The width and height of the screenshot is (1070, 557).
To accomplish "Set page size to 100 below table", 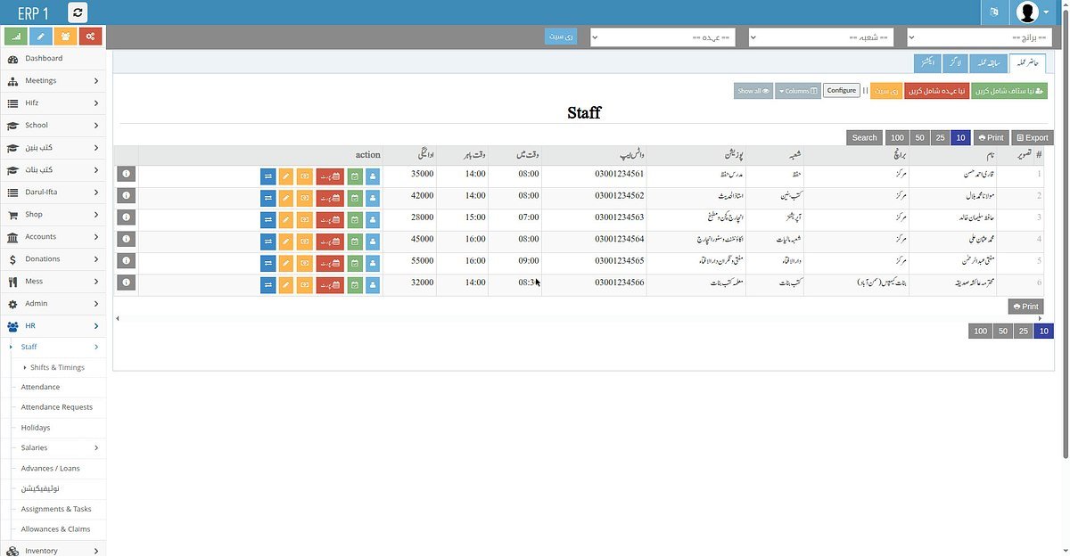I will coord(980,332).
